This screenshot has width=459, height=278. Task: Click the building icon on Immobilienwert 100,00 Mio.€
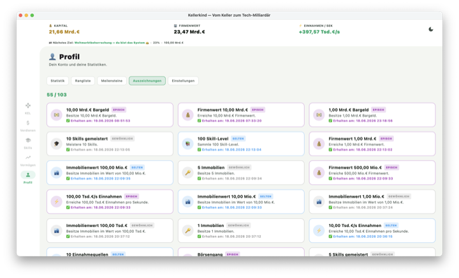pyautogui.click(x=57, y=173)
